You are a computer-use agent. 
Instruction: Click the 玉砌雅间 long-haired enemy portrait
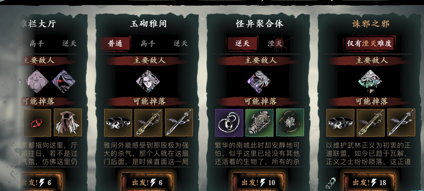click(148, 81)
